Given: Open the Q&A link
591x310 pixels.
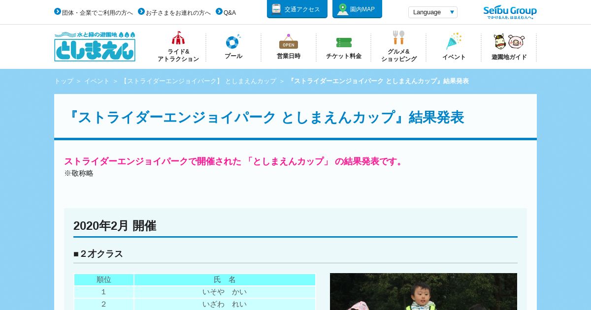Looking at the screenshot, I should [x=230, y=13].
